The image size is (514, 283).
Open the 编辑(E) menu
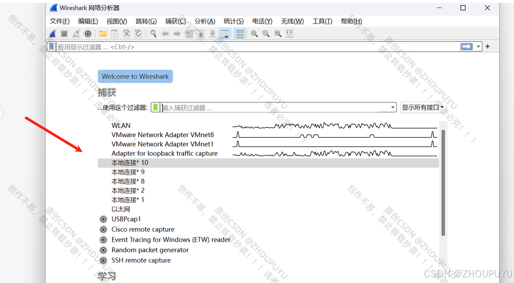88,21
